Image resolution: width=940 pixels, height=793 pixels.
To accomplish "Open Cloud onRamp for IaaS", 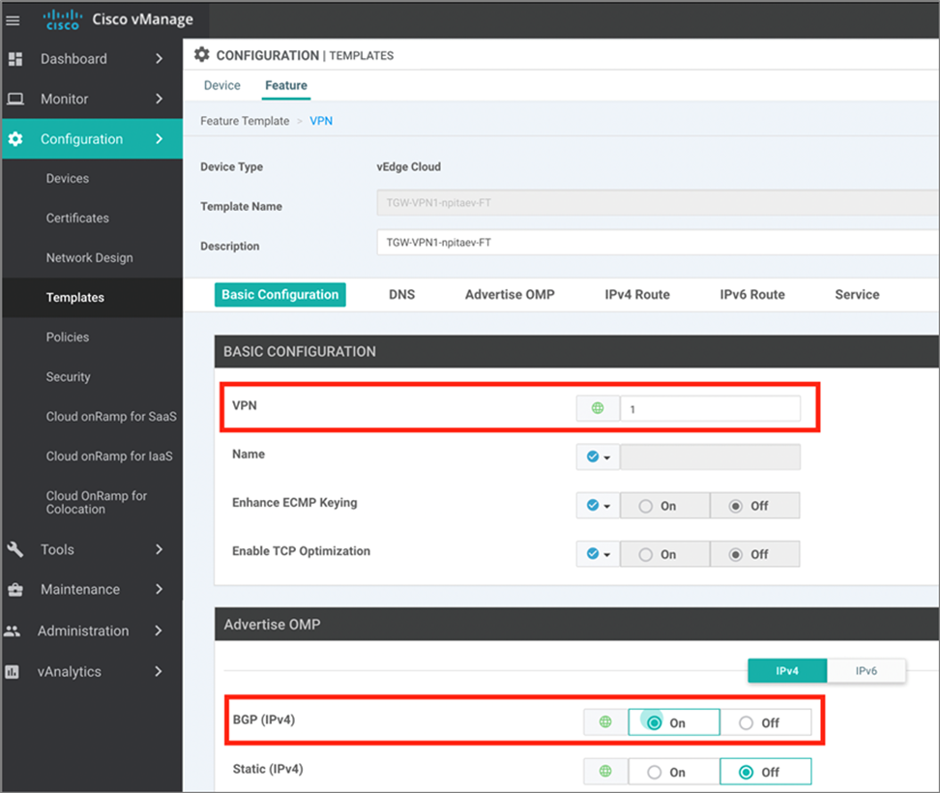I will tap(109, 456).
